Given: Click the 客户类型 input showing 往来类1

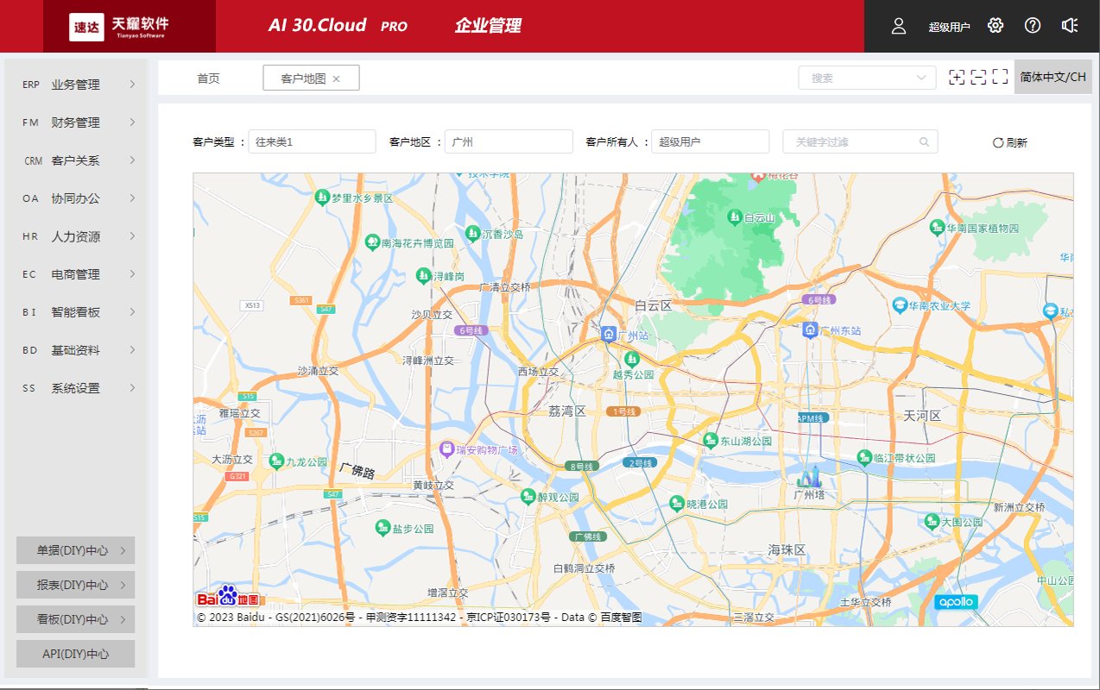Looking at the screenshot, I should click(312, 141).
